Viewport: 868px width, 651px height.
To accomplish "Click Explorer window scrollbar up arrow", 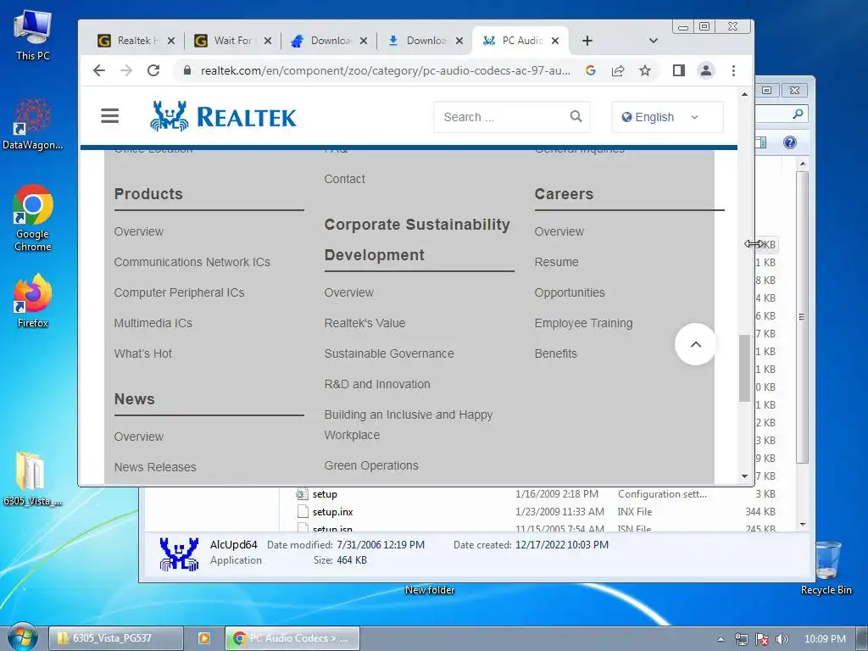I will pos(803,164).
